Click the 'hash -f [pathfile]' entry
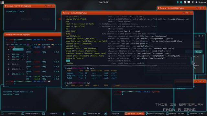207x116 pixels. (75, 26)
